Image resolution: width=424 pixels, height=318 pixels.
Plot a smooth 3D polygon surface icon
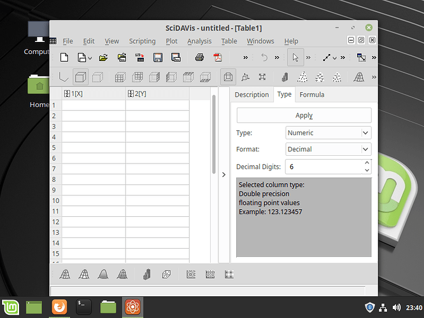point(103,275)
